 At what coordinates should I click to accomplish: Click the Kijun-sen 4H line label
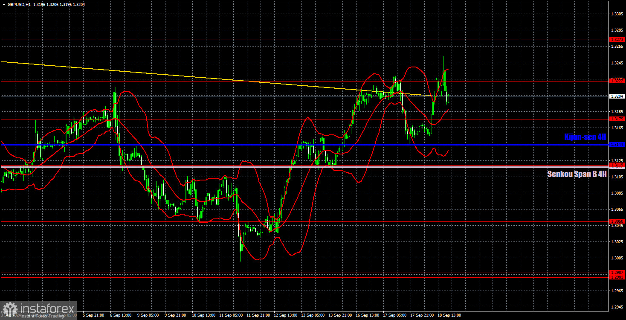pos(585,137)
